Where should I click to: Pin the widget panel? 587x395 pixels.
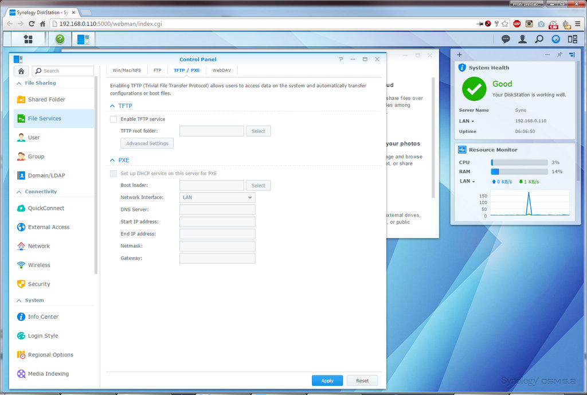pos(559,54)
